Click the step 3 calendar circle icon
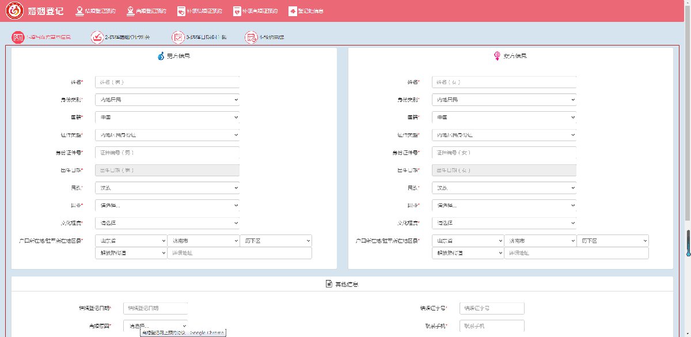 [x=179, y=37]
